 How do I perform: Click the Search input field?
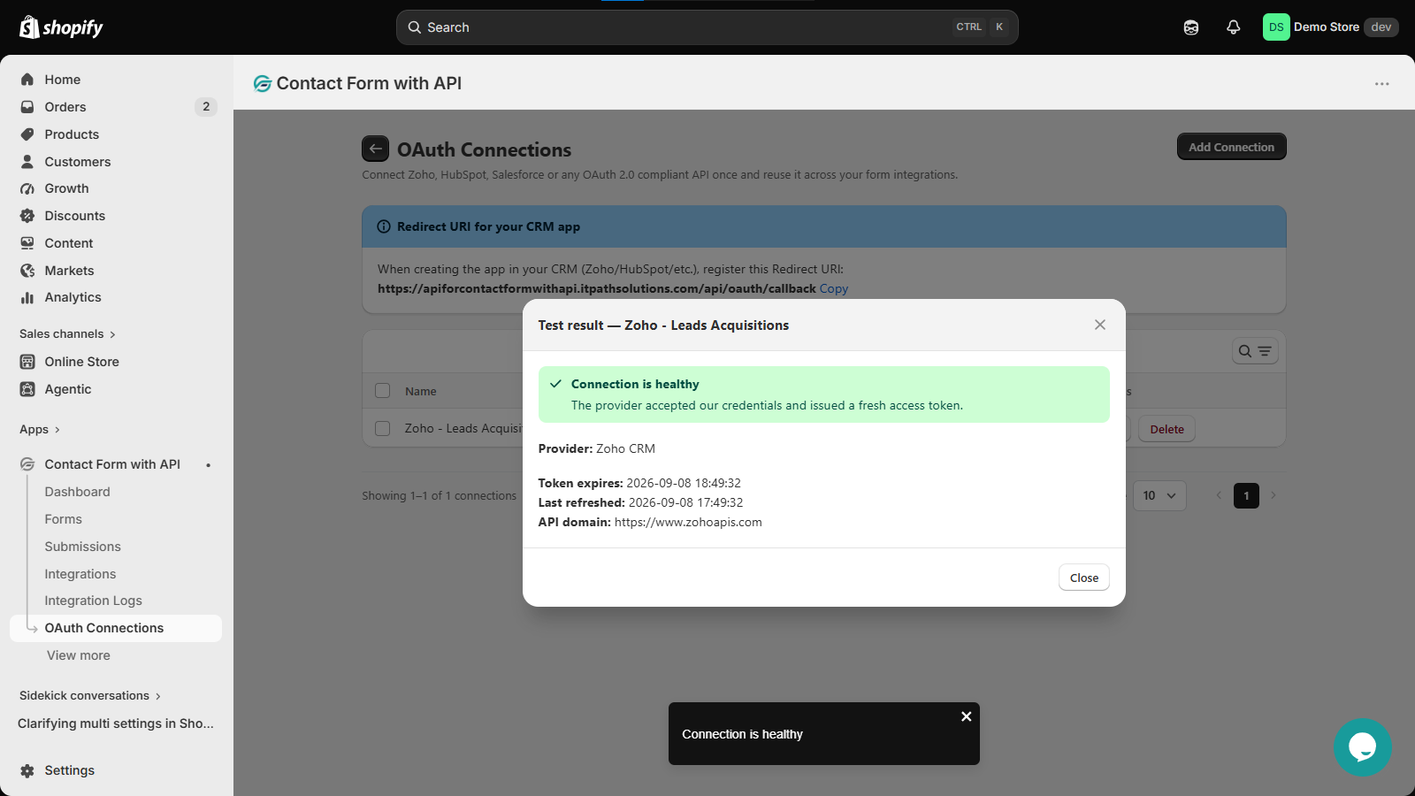tap(707, 27)
